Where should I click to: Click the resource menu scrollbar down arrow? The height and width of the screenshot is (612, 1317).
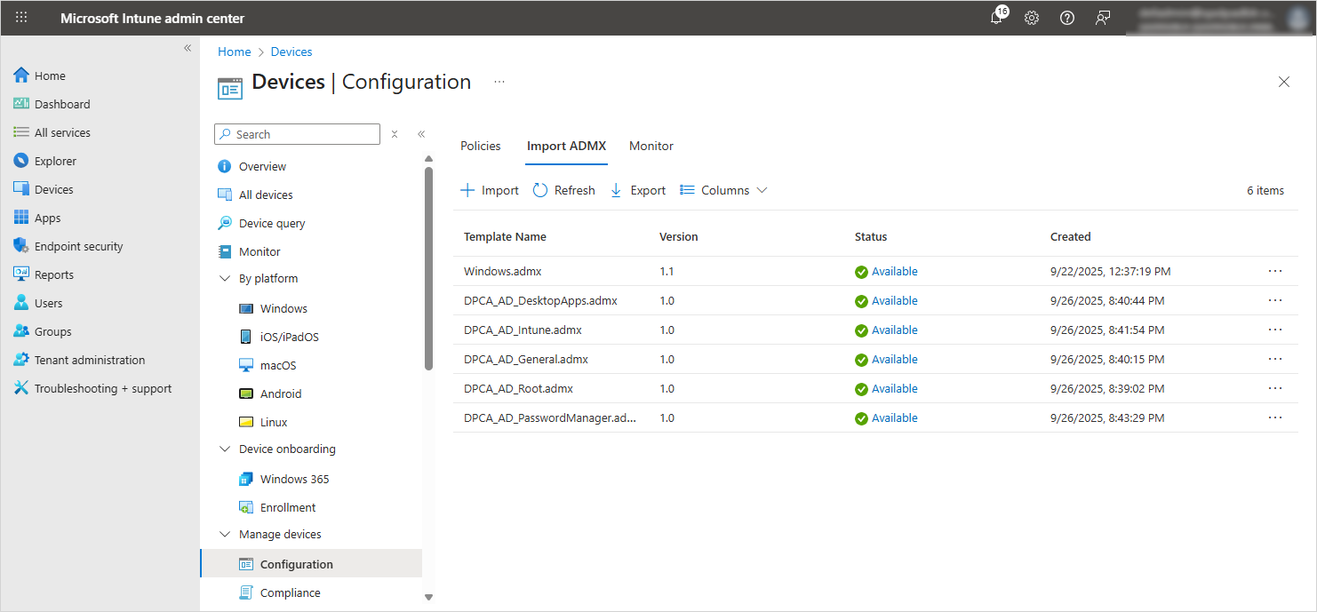pyautogui.click(x=428, y=597)
